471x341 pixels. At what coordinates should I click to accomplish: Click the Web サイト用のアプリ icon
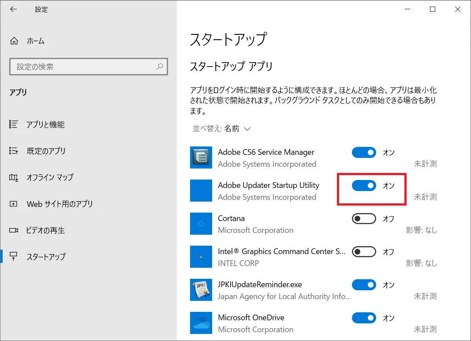click(14, 204)
